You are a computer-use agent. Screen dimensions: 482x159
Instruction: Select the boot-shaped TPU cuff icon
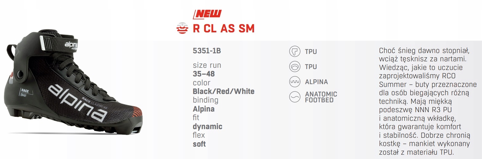point(294,51)
